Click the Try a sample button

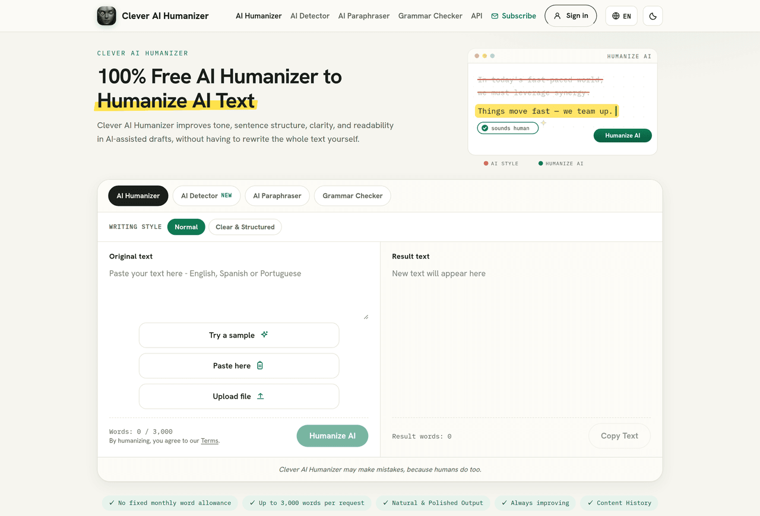click(x=239, y=335)
